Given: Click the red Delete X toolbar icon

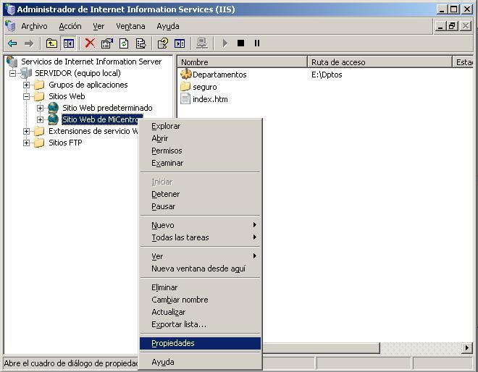Looking at the screenshot, I should click(90, 43).
